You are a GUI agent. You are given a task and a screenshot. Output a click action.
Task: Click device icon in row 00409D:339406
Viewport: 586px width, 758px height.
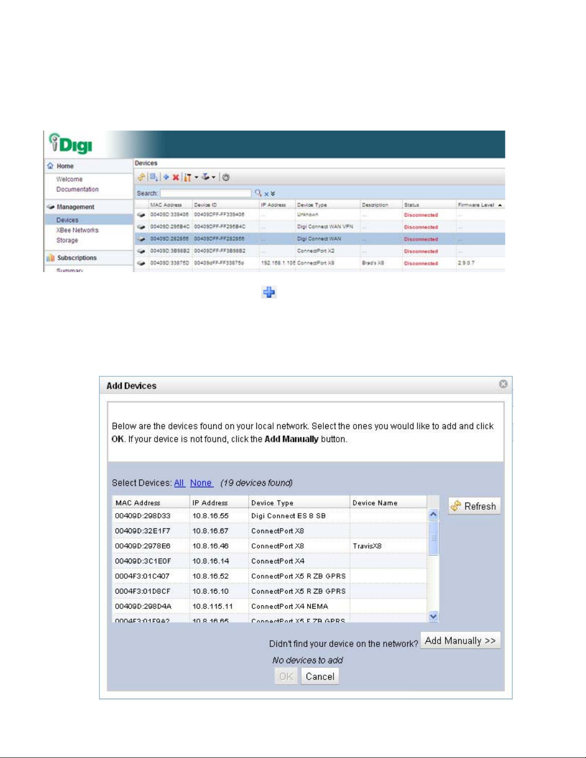pyautogui.click(x=141, y=215)
